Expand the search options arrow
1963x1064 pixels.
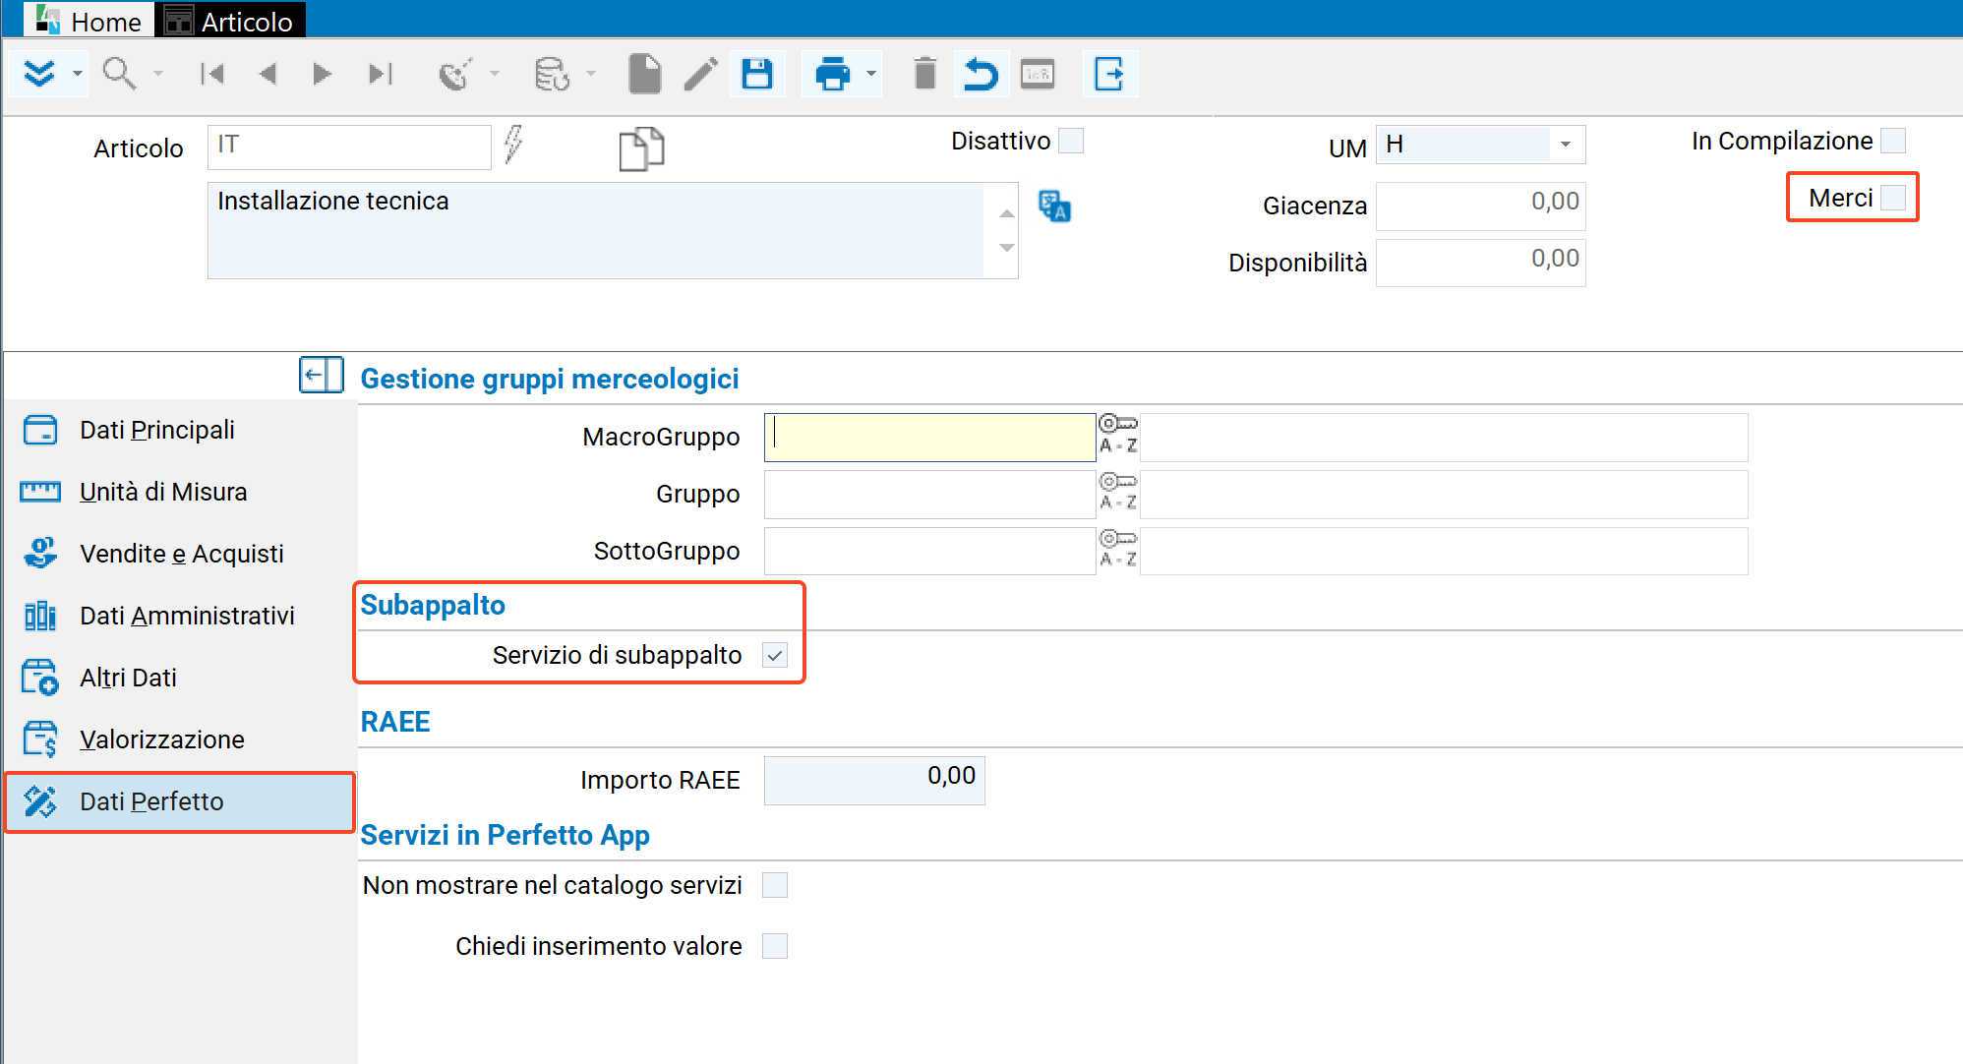[x=157, y=74]
